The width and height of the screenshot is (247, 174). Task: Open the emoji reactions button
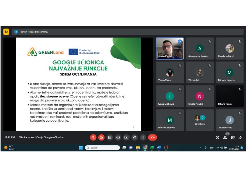tap(118, 138)
